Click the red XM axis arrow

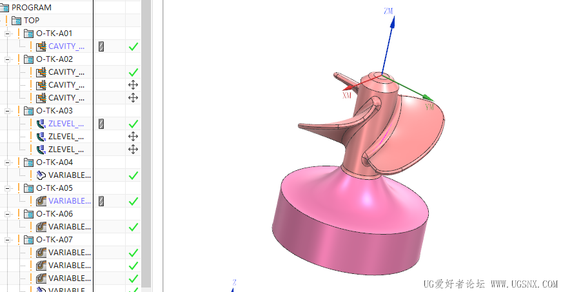348,88
